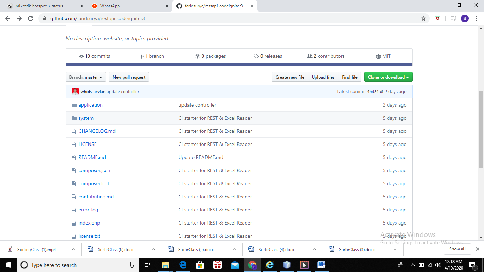Reload the GitHub page
This screenshot has width=484, height=272.
30,18
